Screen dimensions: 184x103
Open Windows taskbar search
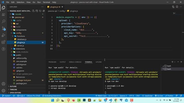tap(58, 100)
